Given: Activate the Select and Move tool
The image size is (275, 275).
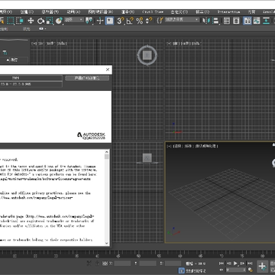Looking at the screenshot, I should [31, 21].
